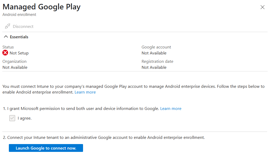Click the Managed Google Play title

(41, 7)
